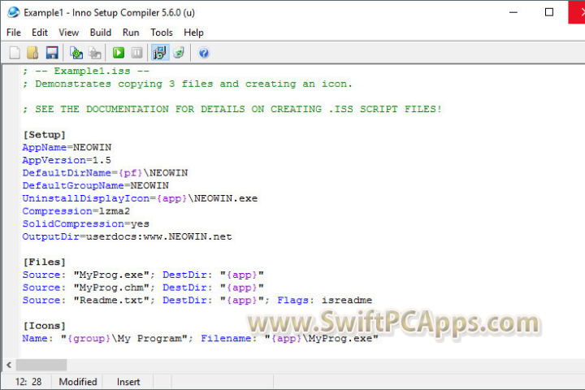Click the horizontal scrollbar left arrow
Viewport: 585px width, 390px height.
(9, 365)
